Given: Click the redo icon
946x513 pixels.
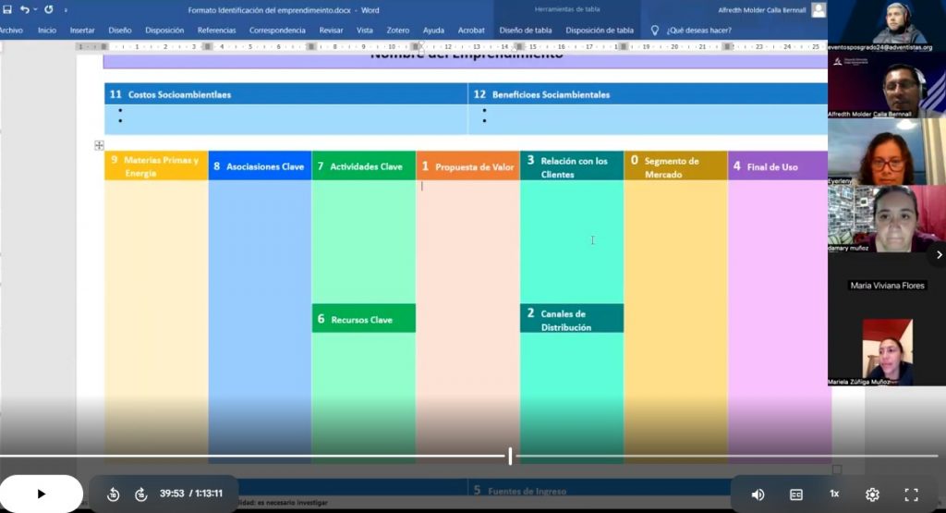Looking at the screenshot, I should pos(49,9).
